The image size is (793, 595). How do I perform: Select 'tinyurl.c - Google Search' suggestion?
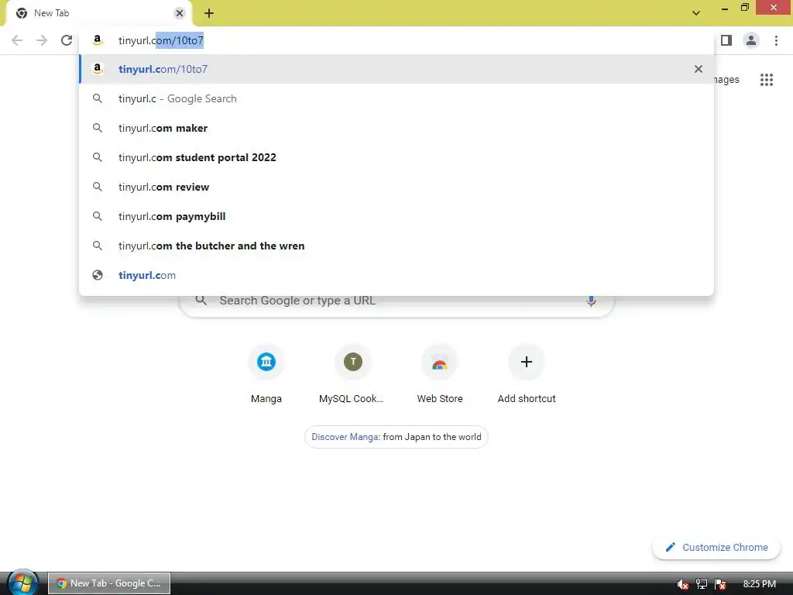tap(396, 98)
